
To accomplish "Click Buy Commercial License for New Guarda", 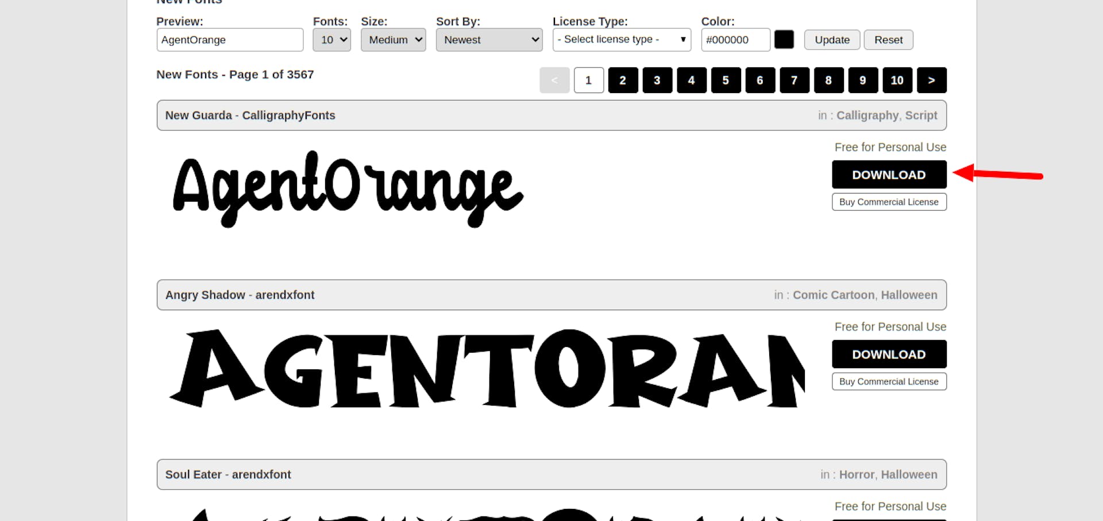I will 889,202.
